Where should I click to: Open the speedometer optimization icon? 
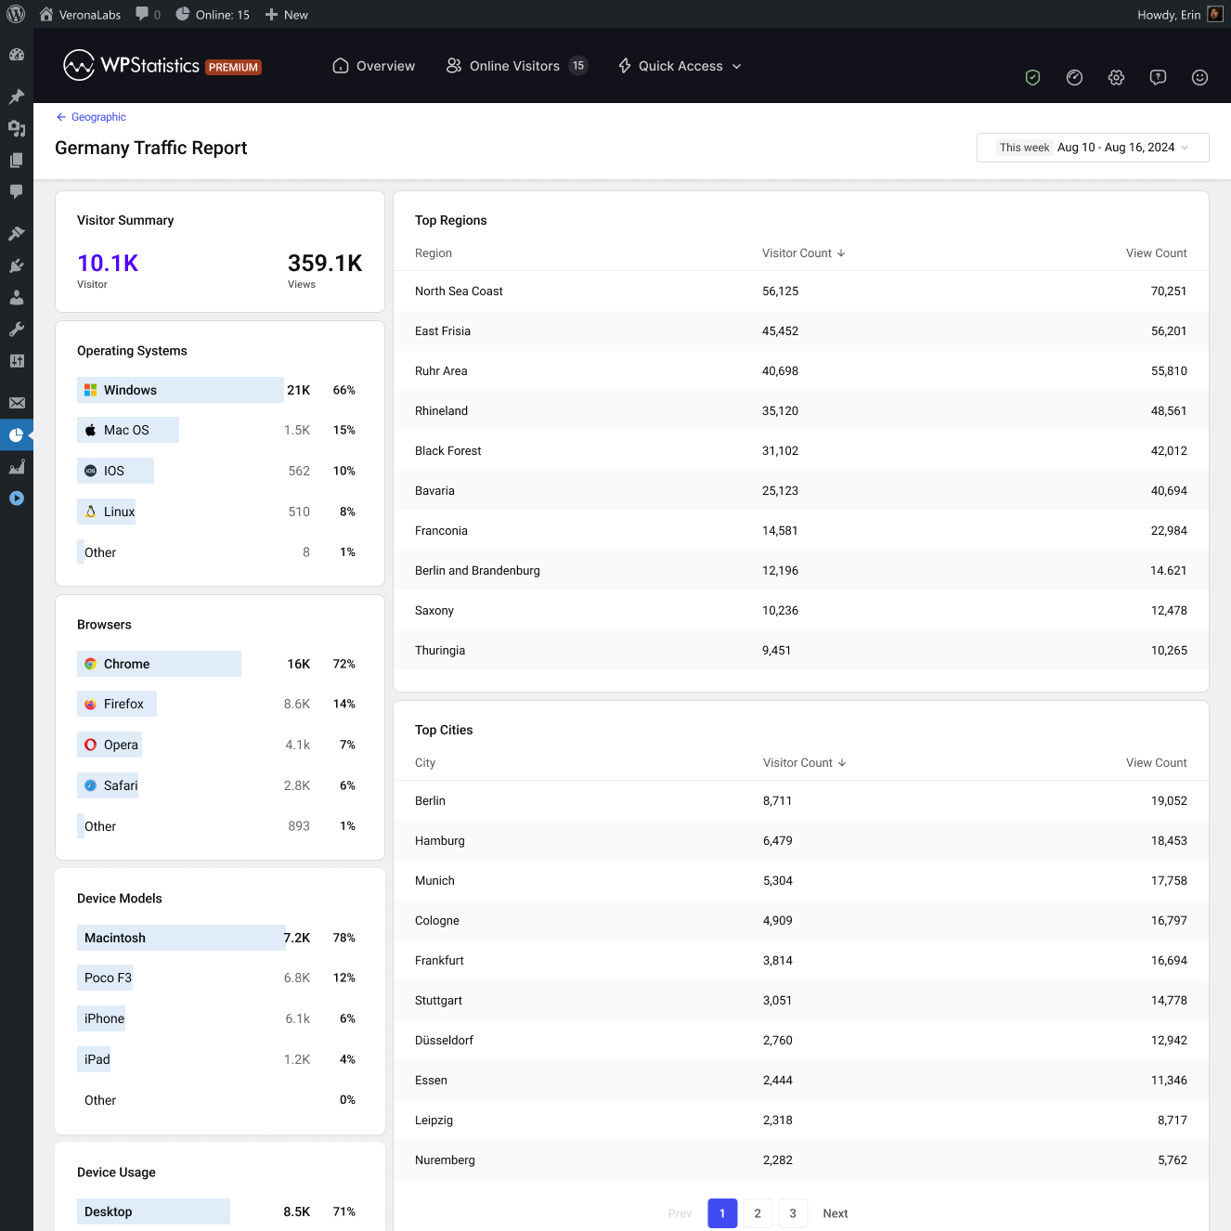pyautogui.click(x=1074, y=78)
